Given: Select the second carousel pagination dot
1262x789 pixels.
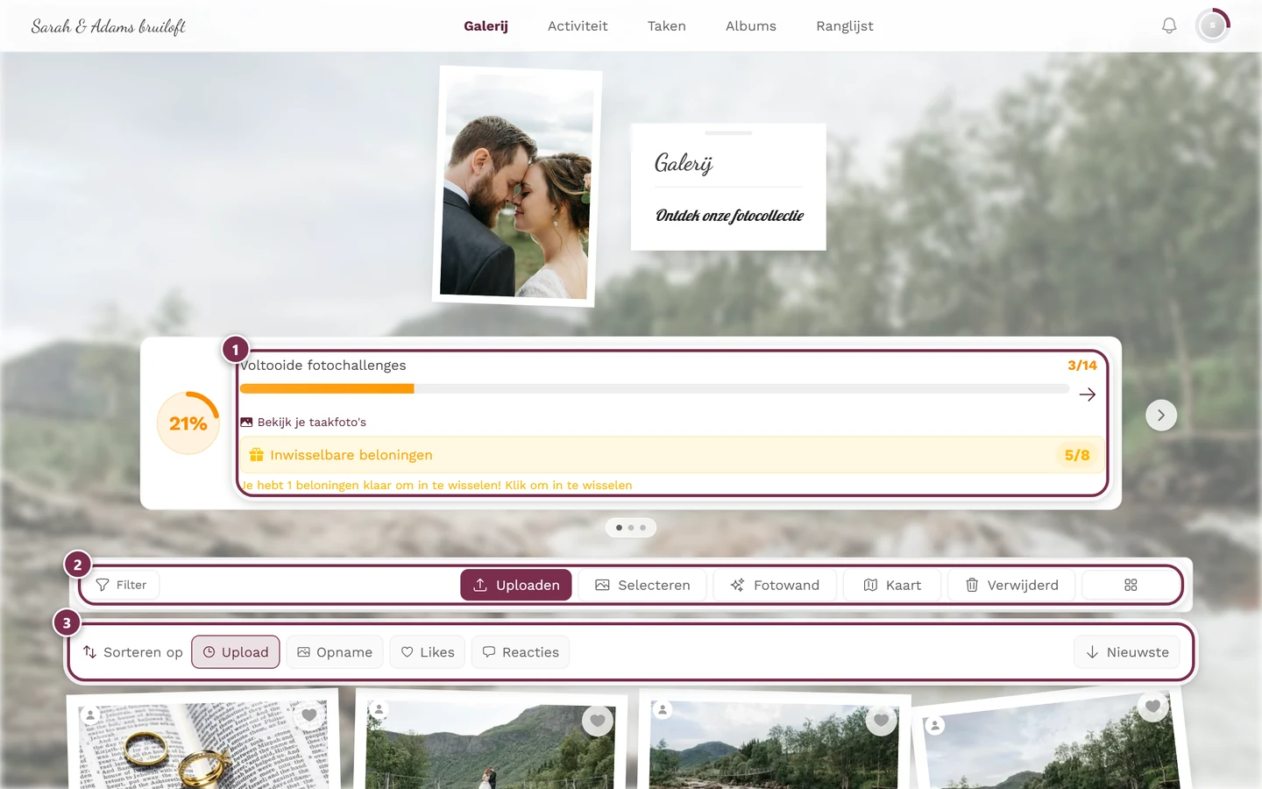Looking at the screenshot, I should point(631,528).
